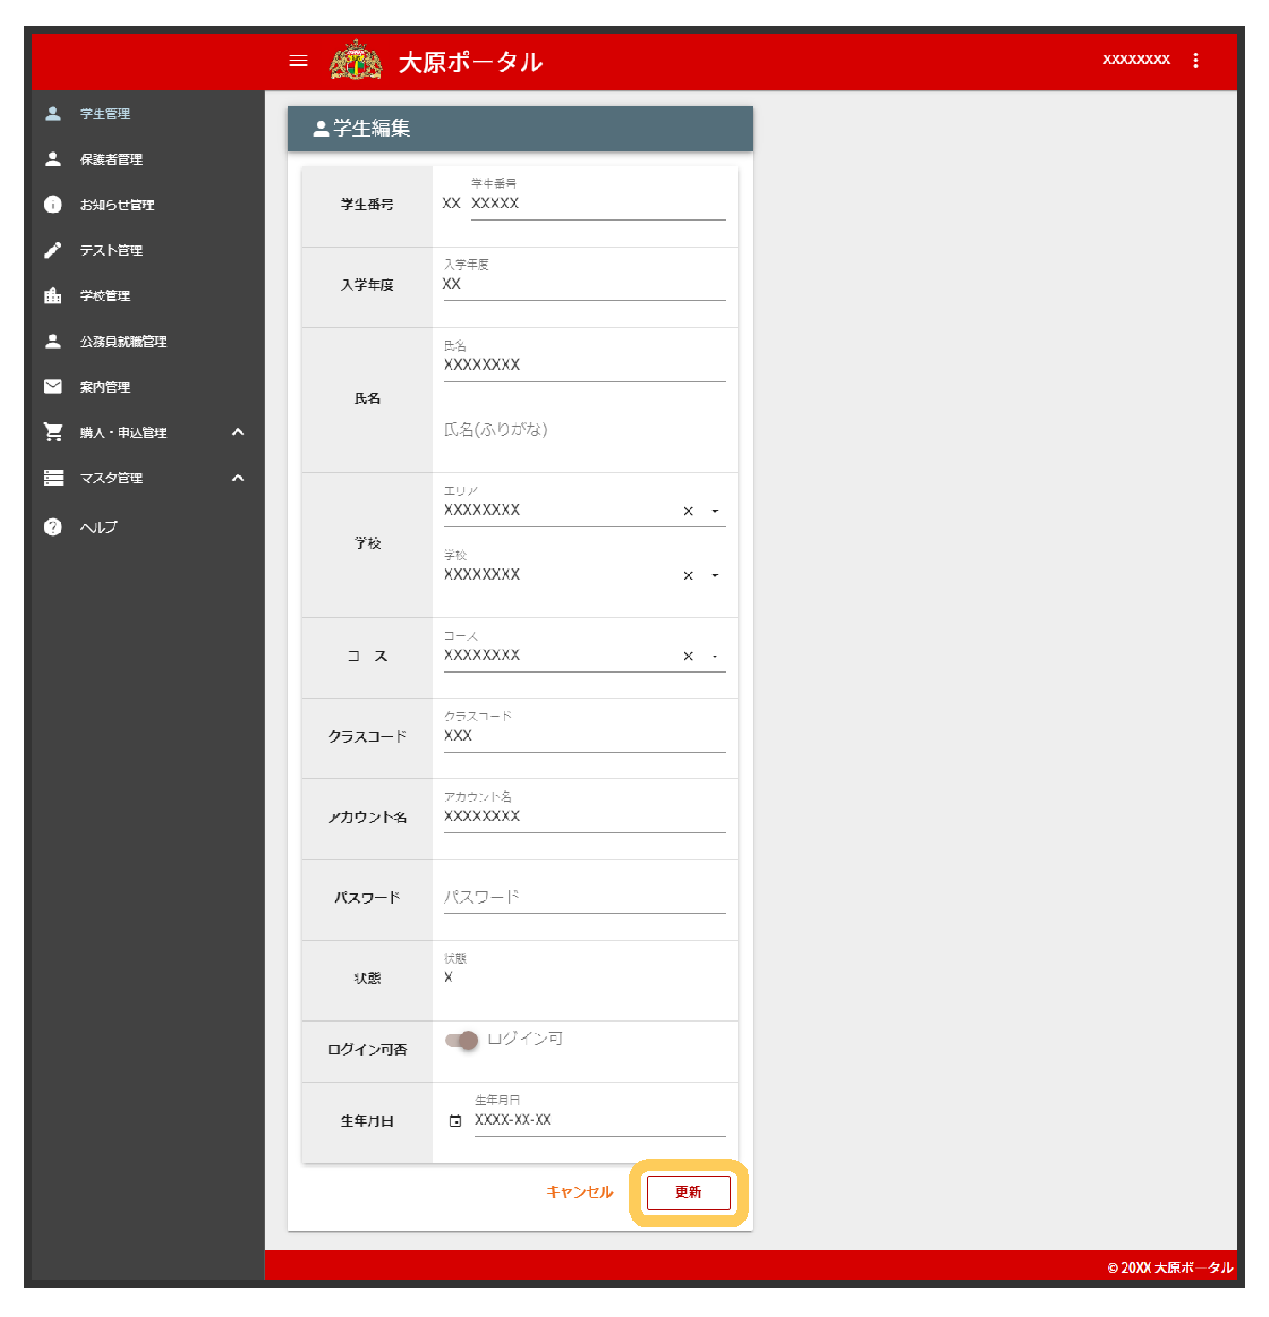
Task: Open the エリア dropdown arrow
Action: [x=715, y=511]
